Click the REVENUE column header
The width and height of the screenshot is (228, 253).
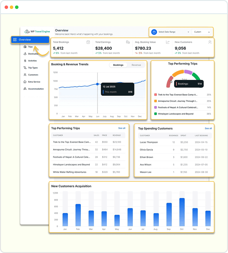click(117, 135)
